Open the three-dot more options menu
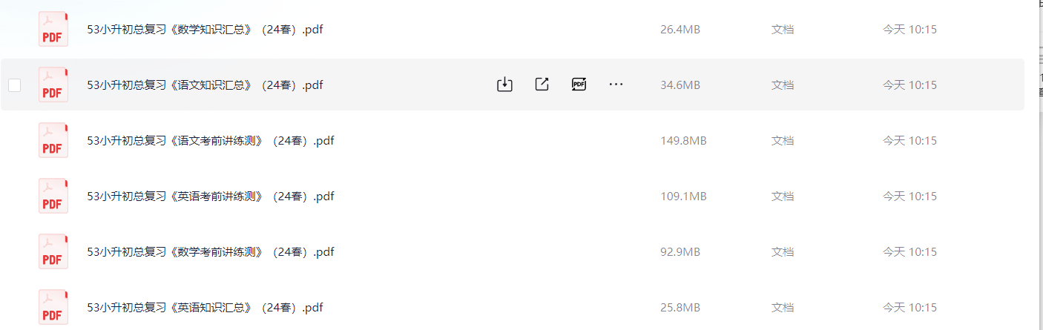Viewport: 1043px width, 330px height. tap(616, 85)
